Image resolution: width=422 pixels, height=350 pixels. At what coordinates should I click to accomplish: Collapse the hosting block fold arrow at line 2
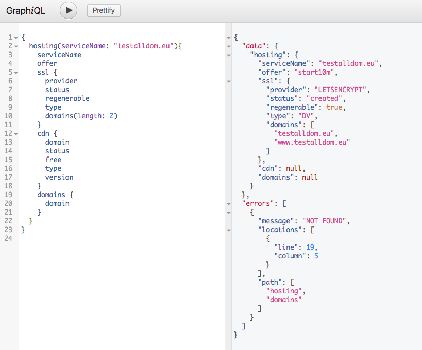tap(16, 46)
